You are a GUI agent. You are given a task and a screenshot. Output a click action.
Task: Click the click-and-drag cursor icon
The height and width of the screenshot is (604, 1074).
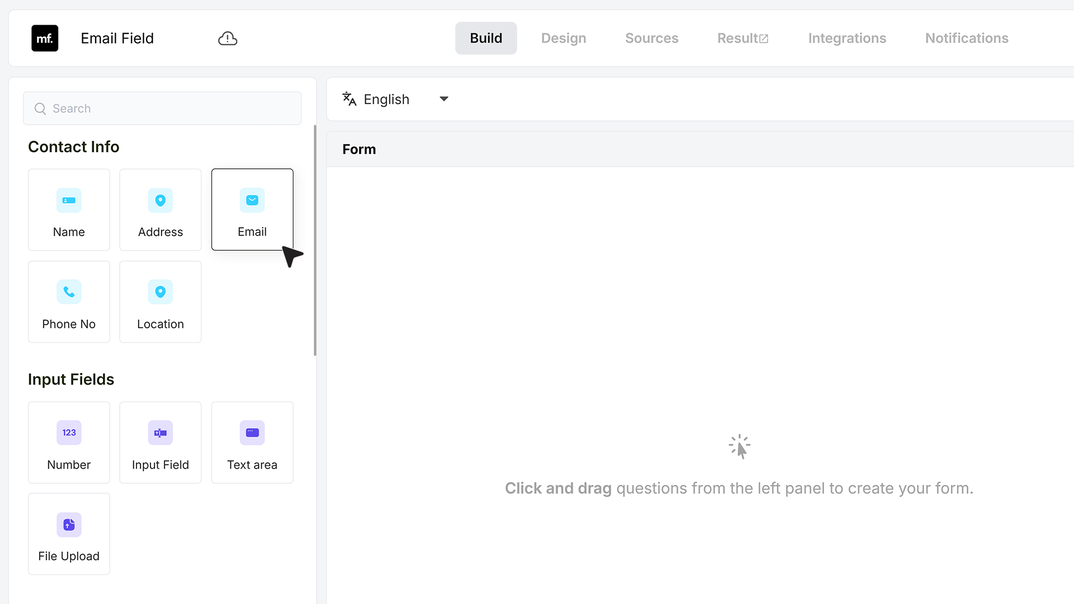click(739, 446)
